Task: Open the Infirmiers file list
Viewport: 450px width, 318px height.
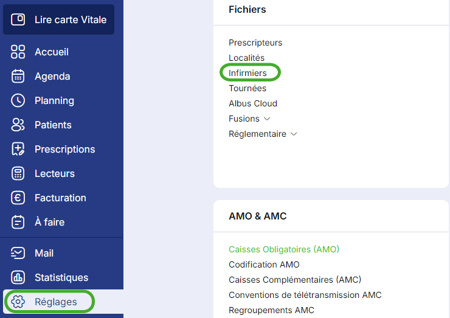Action: 247,73
